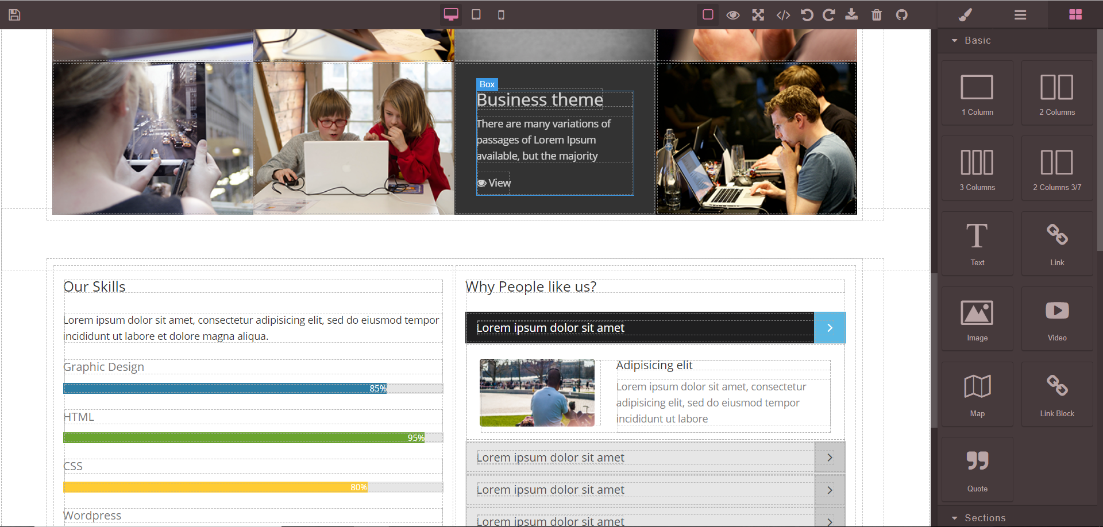1103x527 pixels.
Task: Open the view code panel
Action: click(784, 15)
